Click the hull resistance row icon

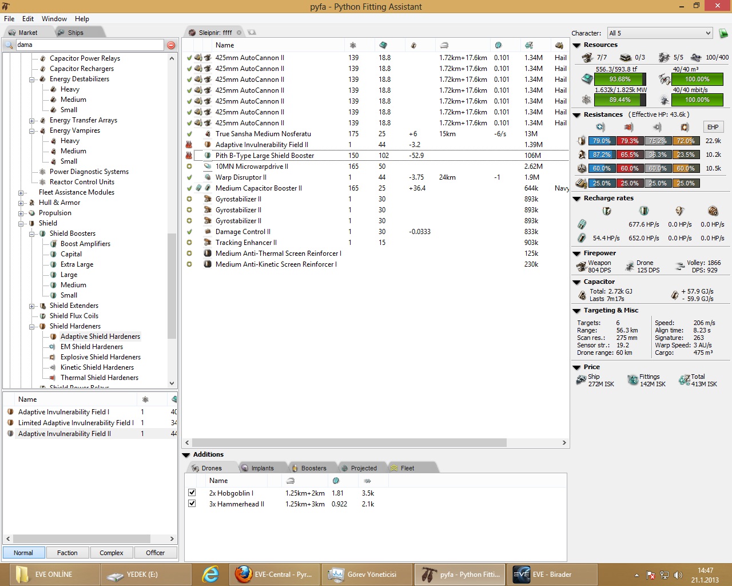coord(582,168)
